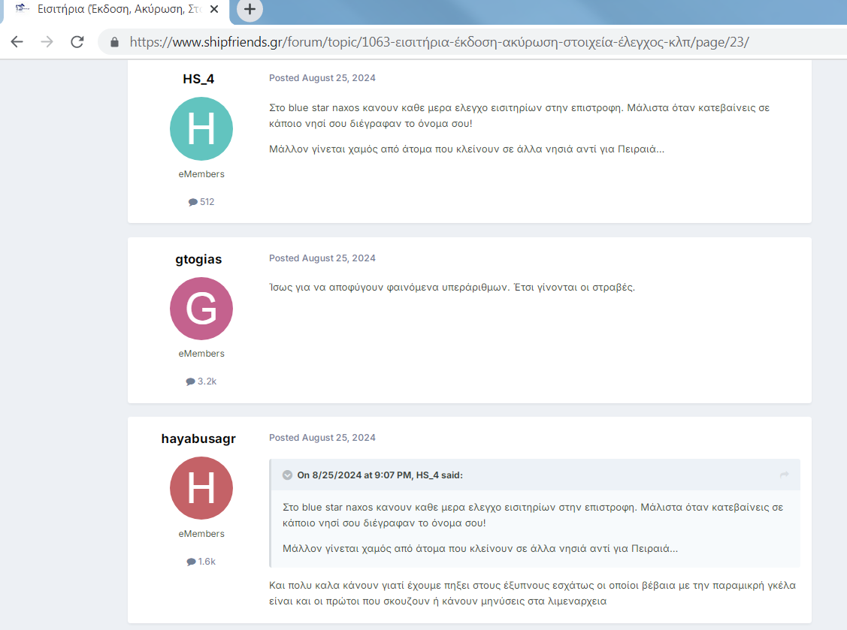Open HS_4 username profile link
This screenshot has width=847, height=630.
point(198,79)
